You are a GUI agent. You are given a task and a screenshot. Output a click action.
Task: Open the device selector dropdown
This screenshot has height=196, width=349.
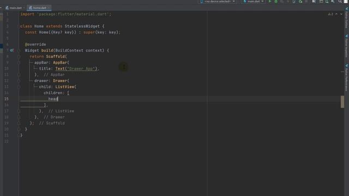pyautogui.click(x=218, y=2)
